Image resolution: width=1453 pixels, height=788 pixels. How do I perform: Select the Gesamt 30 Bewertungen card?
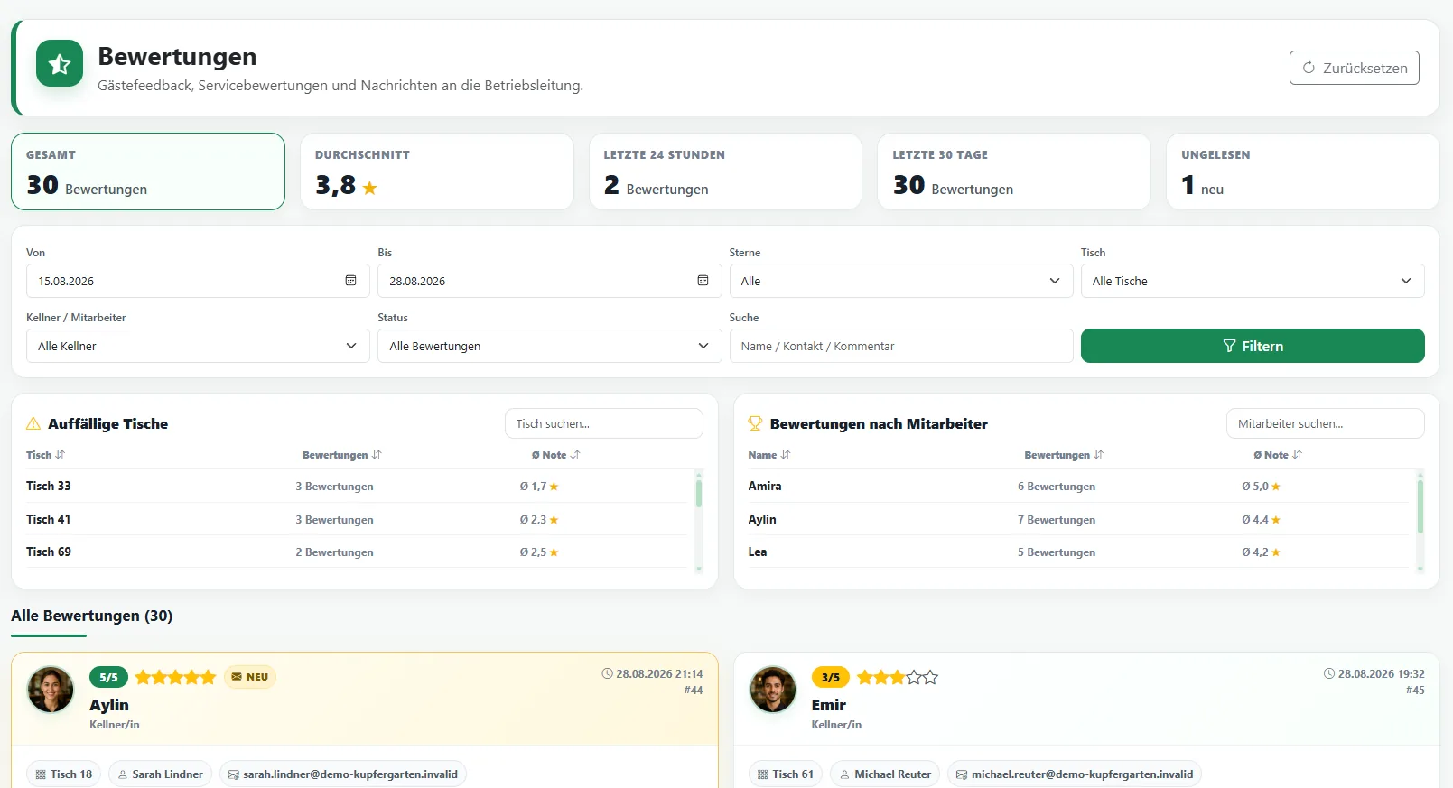[148, 172]
